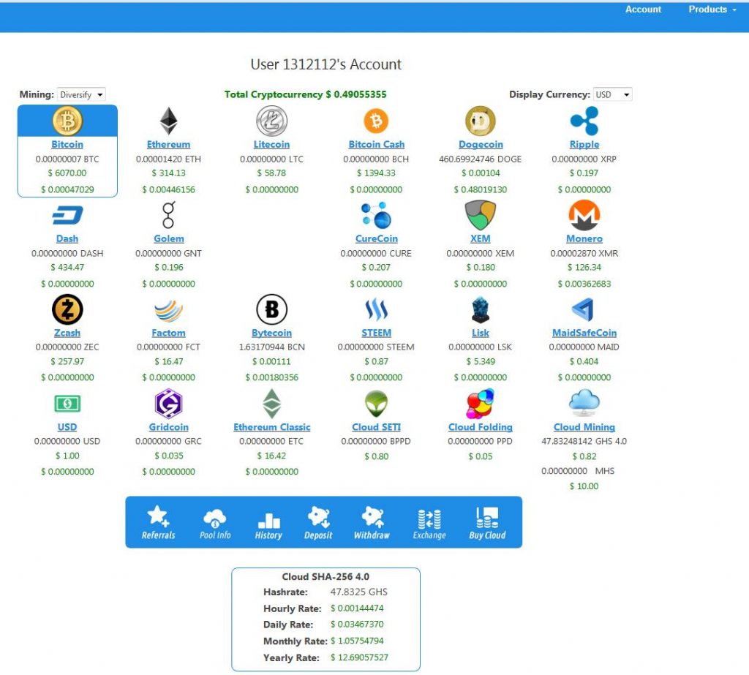This screenshot has height=675, width=749.
Task: Click the Golem logo icon
Action: [169, 215]
